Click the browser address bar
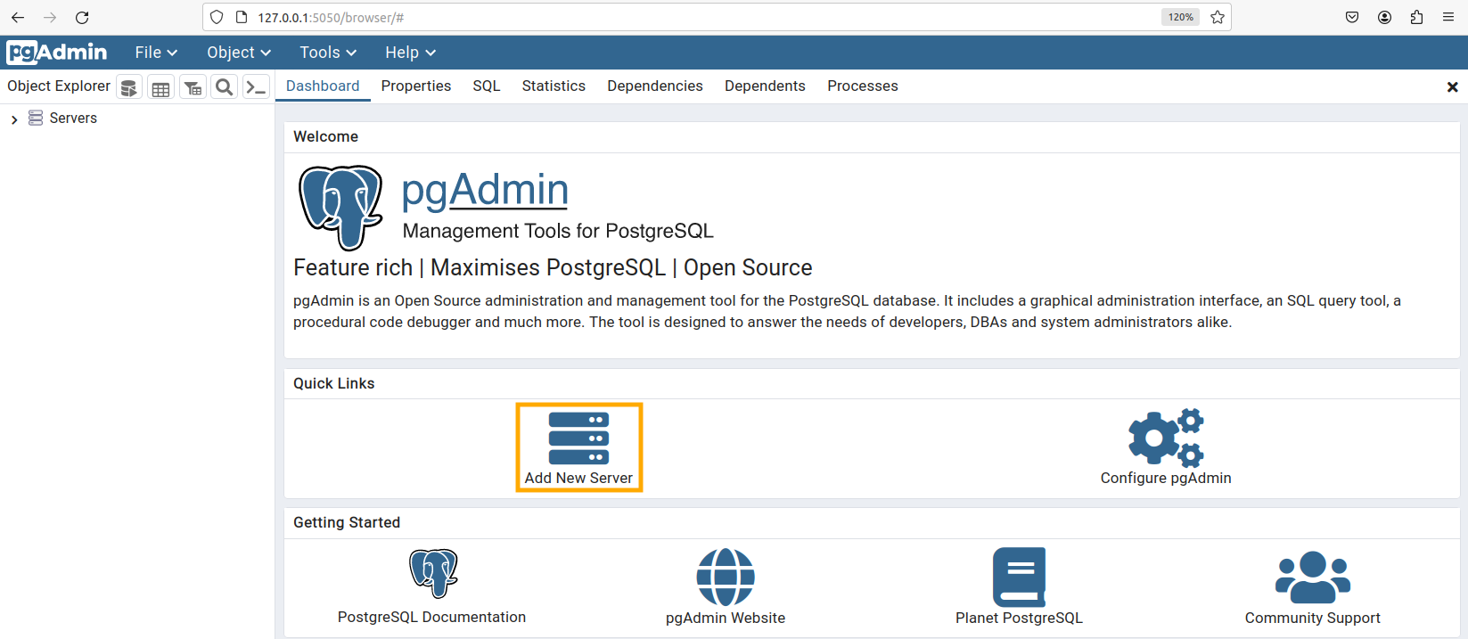The width and height of the screenshot is (1468, 639). click(695, 17)
